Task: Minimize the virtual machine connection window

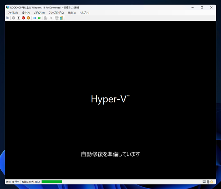Action: pos(193,7)
